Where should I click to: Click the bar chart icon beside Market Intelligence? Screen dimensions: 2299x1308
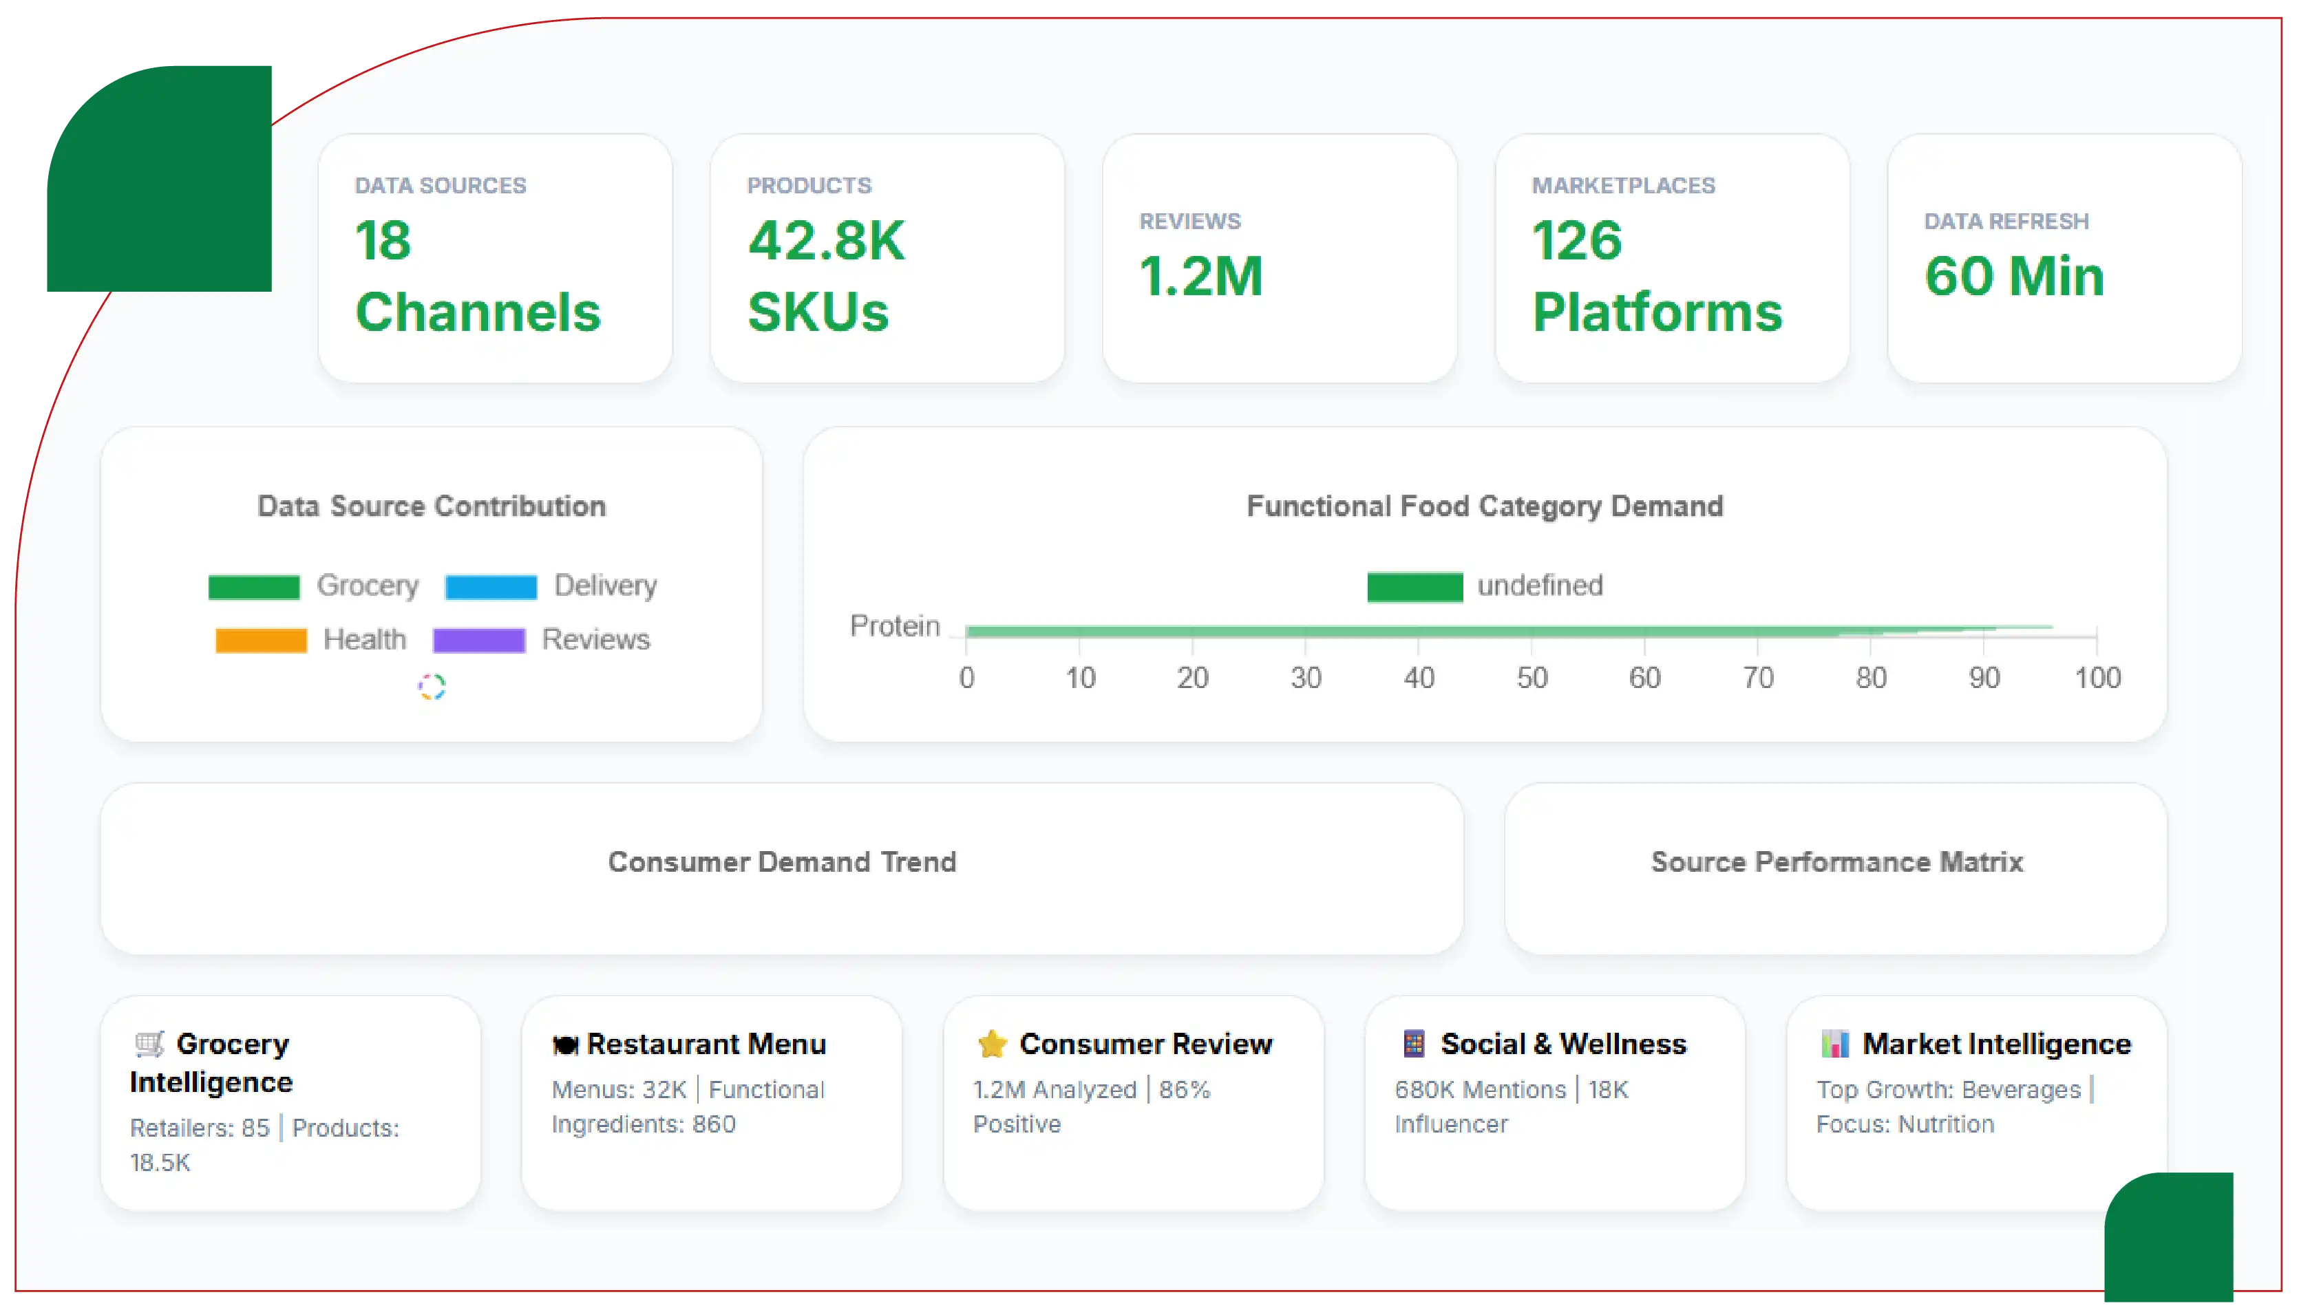click(1834, 1044)
